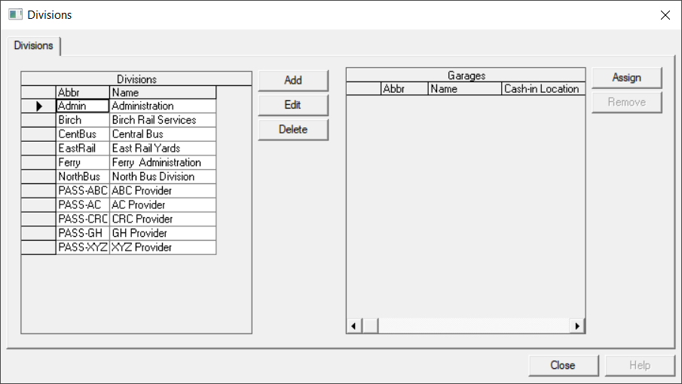
Task: Select the CentBus abbreviation cell
Action: tap(83, 134)
